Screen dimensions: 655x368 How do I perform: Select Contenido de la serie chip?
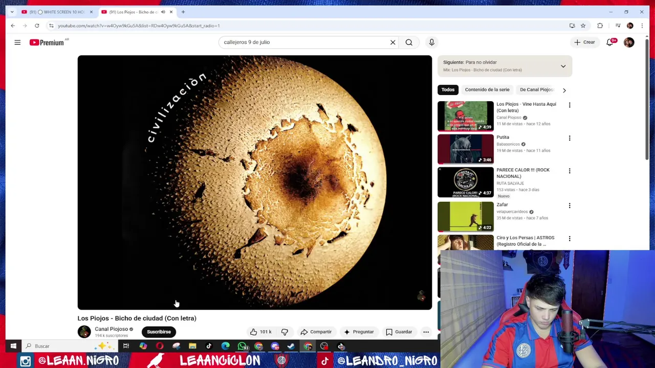coord(487,89)
